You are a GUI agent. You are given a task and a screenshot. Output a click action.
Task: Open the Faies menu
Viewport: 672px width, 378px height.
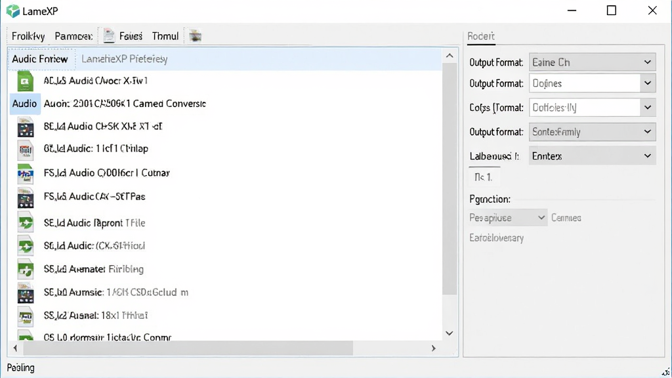pos(131,36)
